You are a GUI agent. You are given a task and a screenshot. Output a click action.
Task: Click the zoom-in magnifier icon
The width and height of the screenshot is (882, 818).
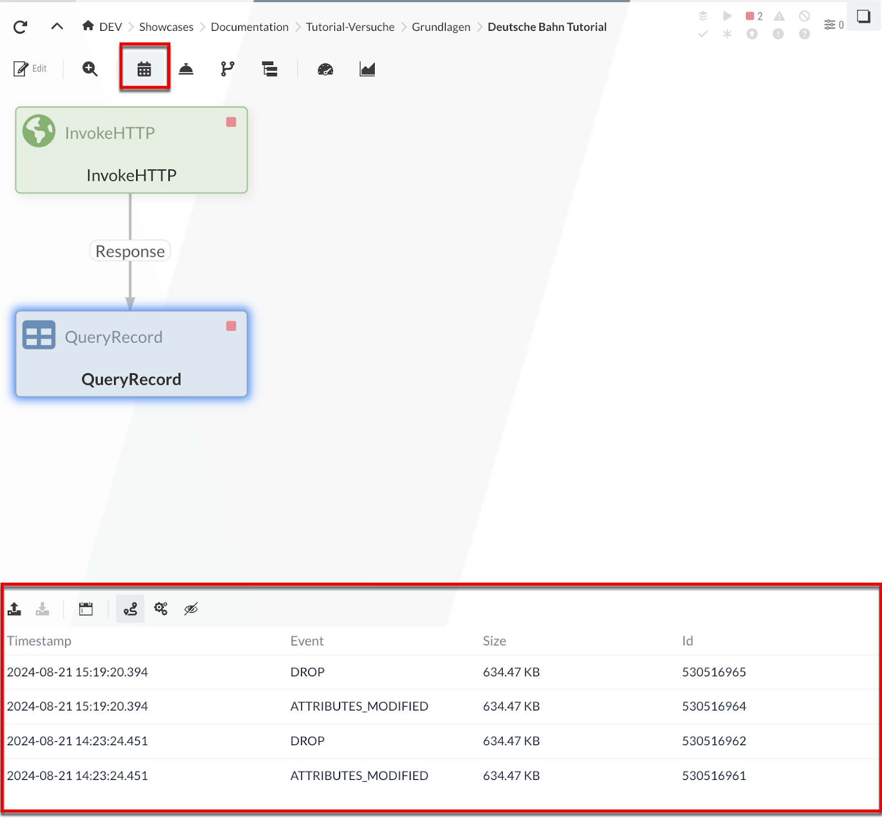[x=90, y=69]
